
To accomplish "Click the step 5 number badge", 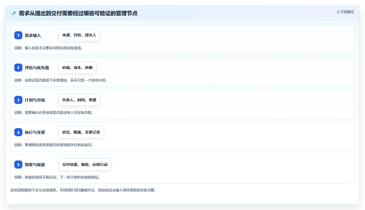I will 18,164.
